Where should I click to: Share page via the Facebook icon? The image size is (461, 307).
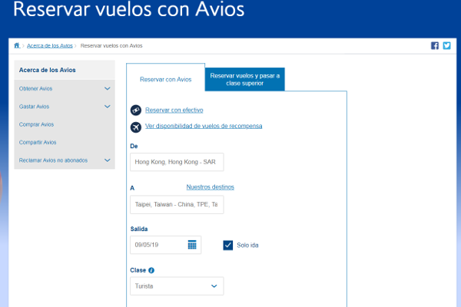435,45
